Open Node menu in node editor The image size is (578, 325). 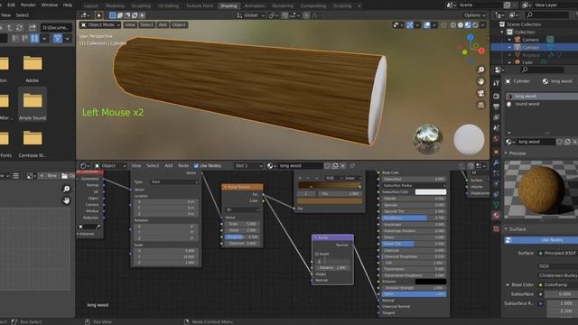[183, 166]
